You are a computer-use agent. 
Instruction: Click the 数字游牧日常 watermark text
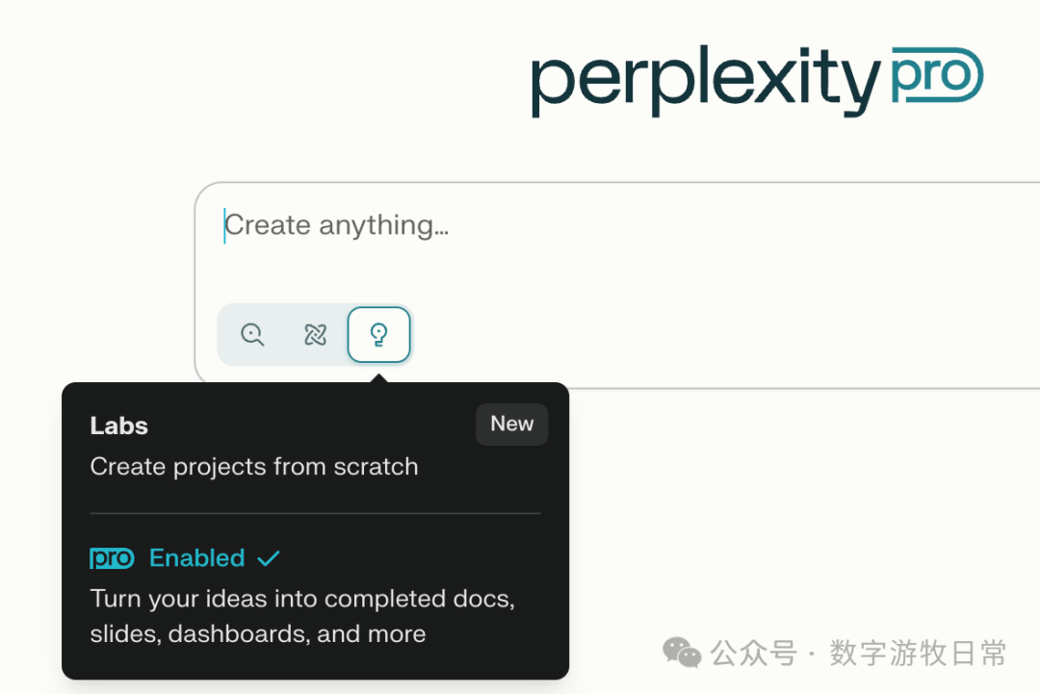pyautogui.click(x=918, y=654)
